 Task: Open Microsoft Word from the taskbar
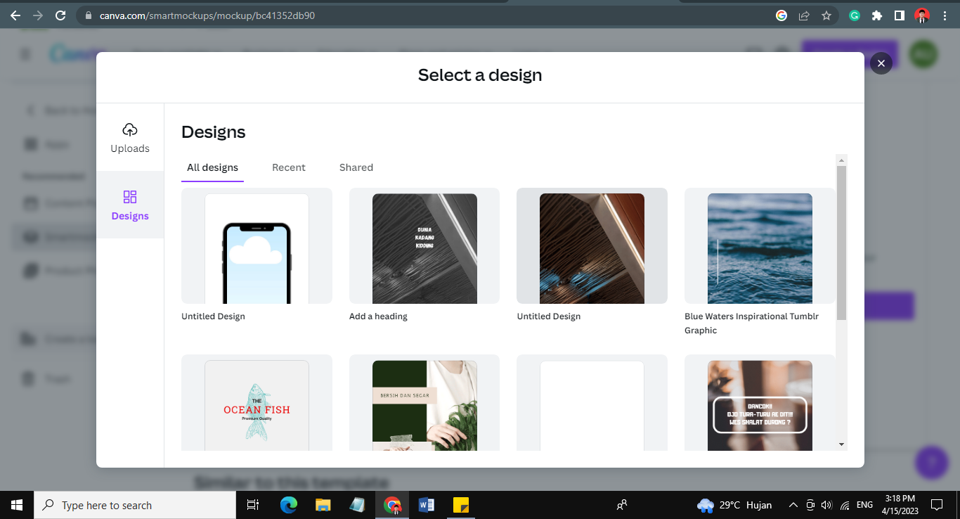tap(426, 504)
